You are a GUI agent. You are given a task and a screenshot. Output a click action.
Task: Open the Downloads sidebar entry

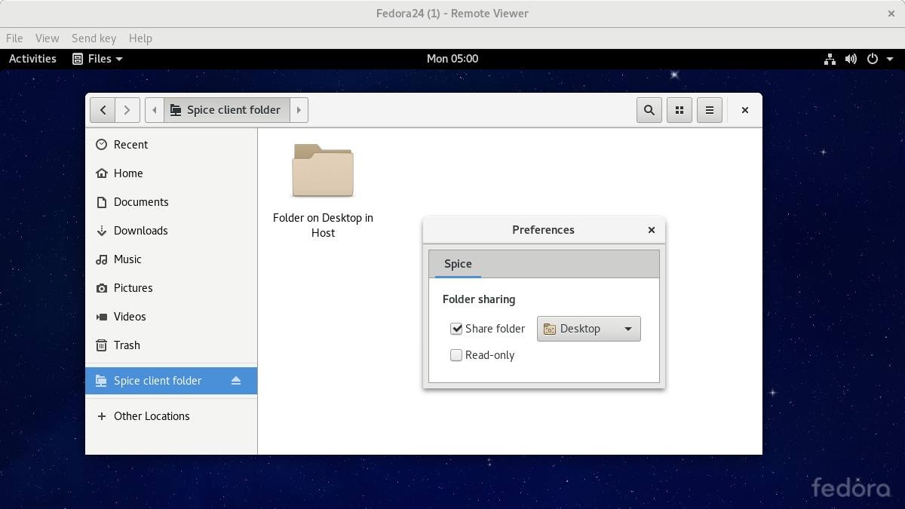coord(140,231)
